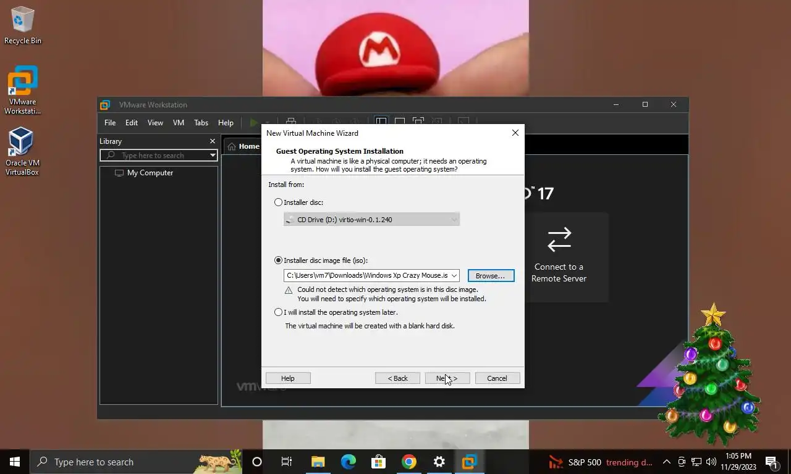Open the volume tray icon
791x474 pixels.
tap(711, 462)
